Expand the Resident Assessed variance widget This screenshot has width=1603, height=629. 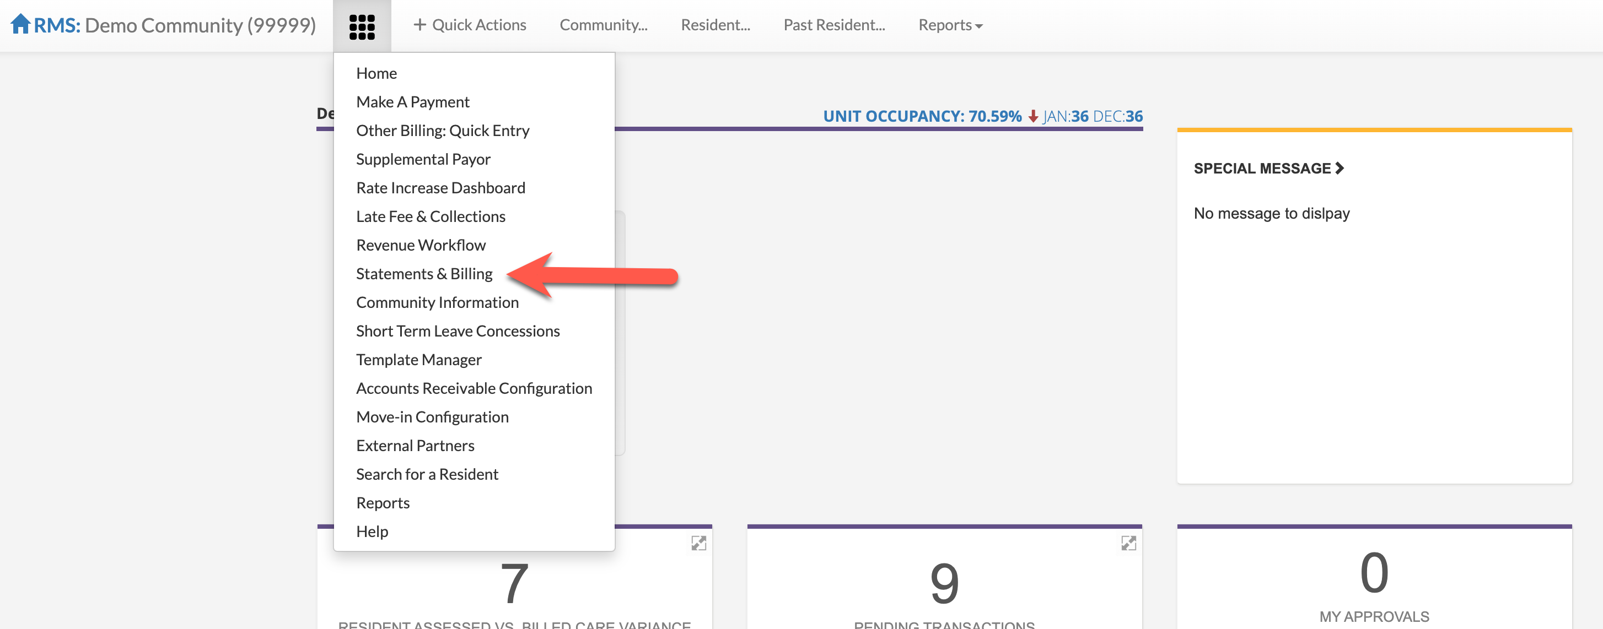pyautogui.click(x=698, y=543)
